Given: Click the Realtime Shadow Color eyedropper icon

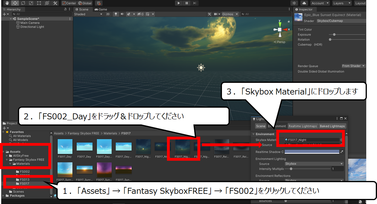Looking at the screenshot, I should point(342,152).
